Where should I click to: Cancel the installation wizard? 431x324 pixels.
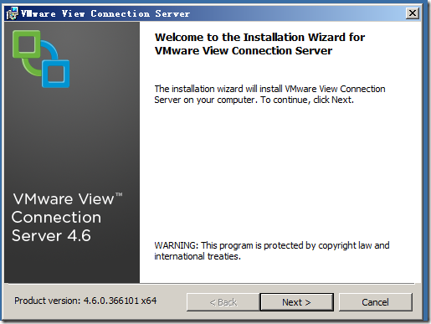coord(375,302)
